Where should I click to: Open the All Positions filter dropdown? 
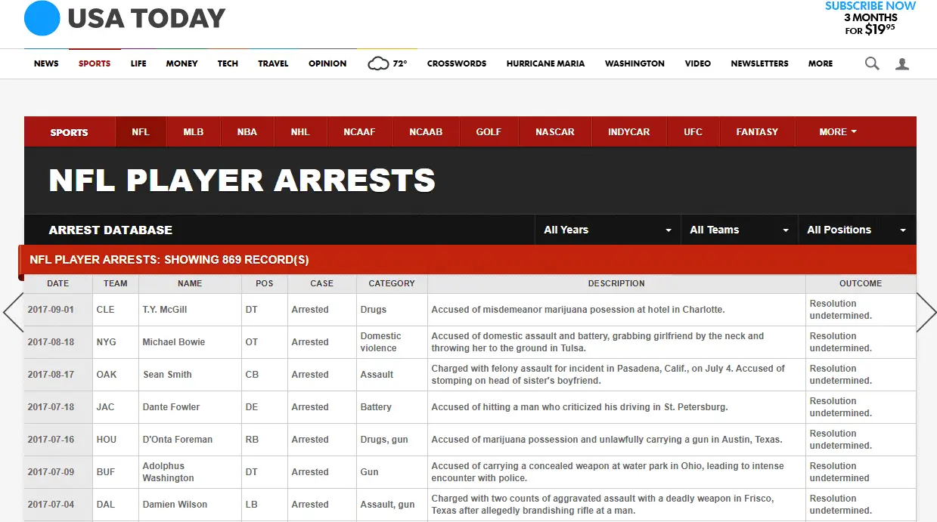tap(857, 230)
